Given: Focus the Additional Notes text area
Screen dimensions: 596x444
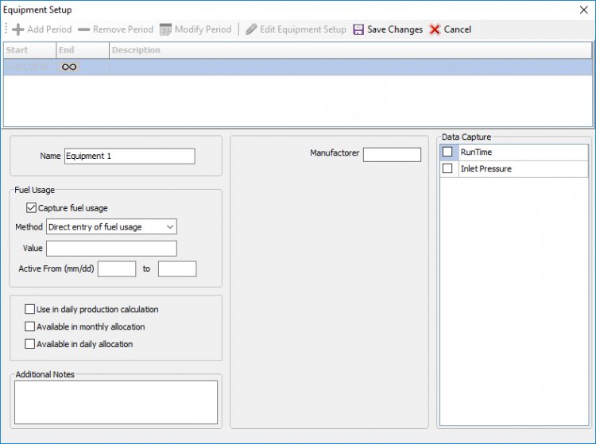Looking at the screenshot, I should [116, 402].
